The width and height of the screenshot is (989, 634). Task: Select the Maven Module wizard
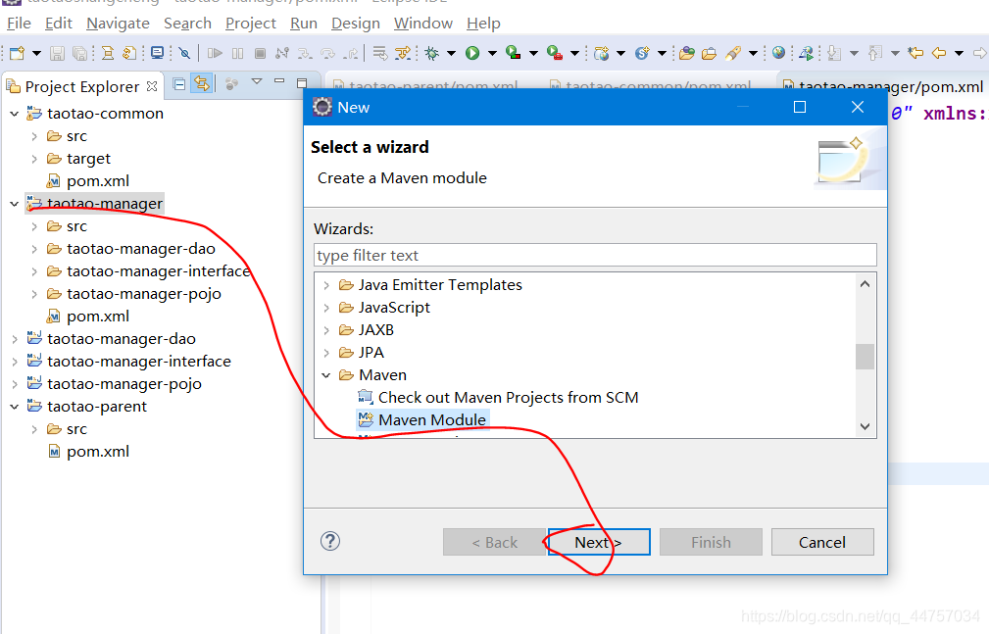[x=432, y=420]
